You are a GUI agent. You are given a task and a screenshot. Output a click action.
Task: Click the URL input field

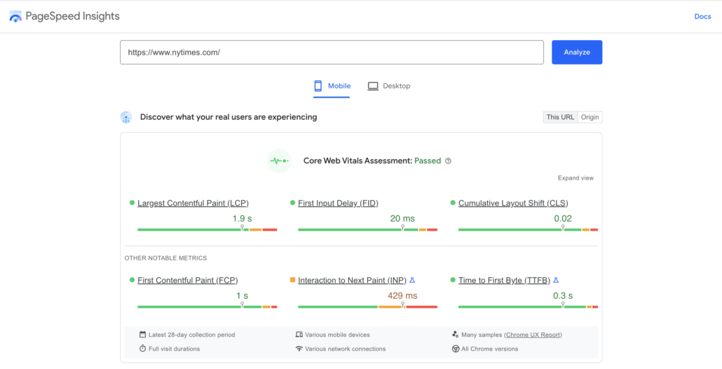click(x=332, y=53)
